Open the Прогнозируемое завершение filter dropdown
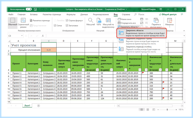Screen dimensions: 193x118 click(83, 70)
